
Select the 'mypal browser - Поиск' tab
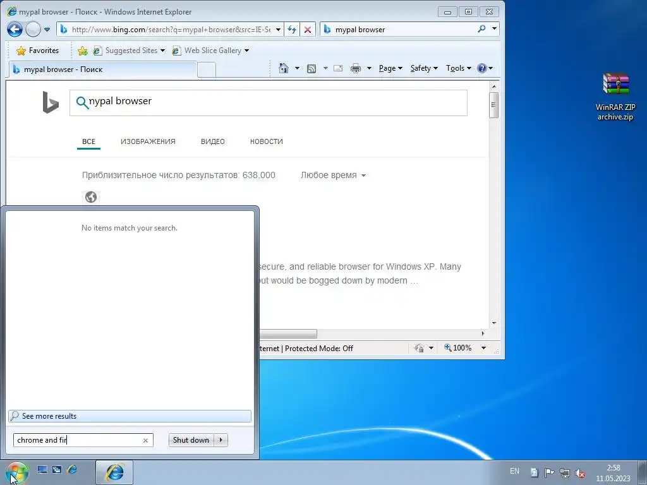102,69
